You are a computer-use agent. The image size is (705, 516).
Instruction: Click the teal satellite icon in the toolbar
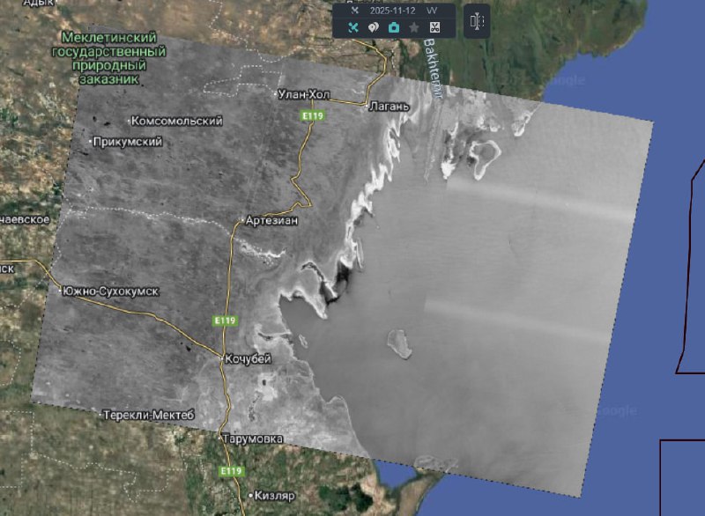352,27
